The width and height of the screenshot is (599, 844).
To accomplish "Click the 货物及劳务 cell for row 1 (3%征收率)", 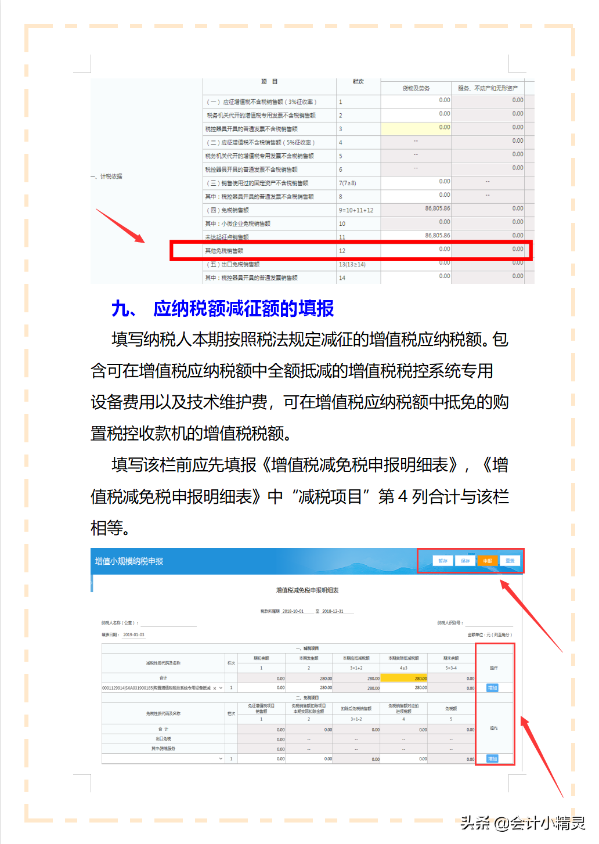I will (x=416, y=102).
